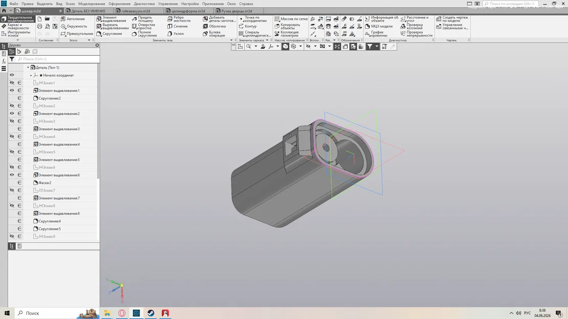Click the command search box at top right
Image resolution: width=568 pixels, height=319 pixels.
[x=511, y=4]
